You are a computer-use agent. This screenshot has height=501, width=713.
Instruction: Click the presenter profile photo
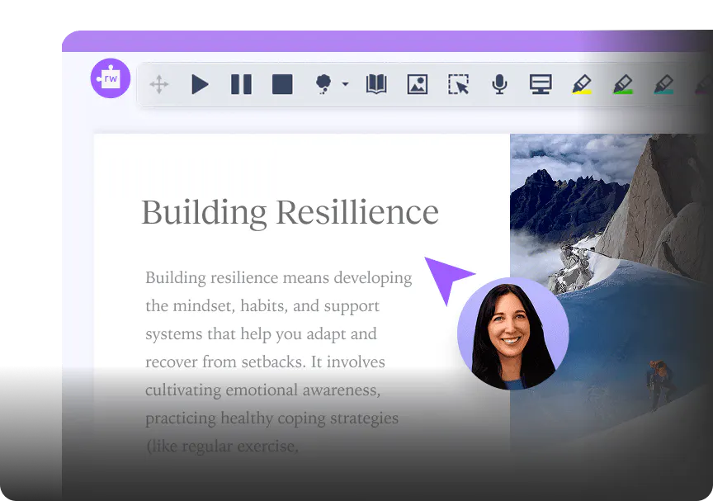coord(512,333)
